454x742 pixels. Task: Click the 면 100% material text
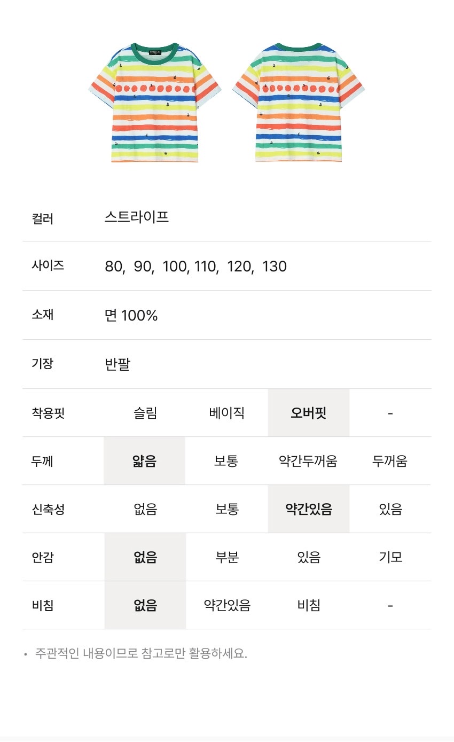coord(131,315)
